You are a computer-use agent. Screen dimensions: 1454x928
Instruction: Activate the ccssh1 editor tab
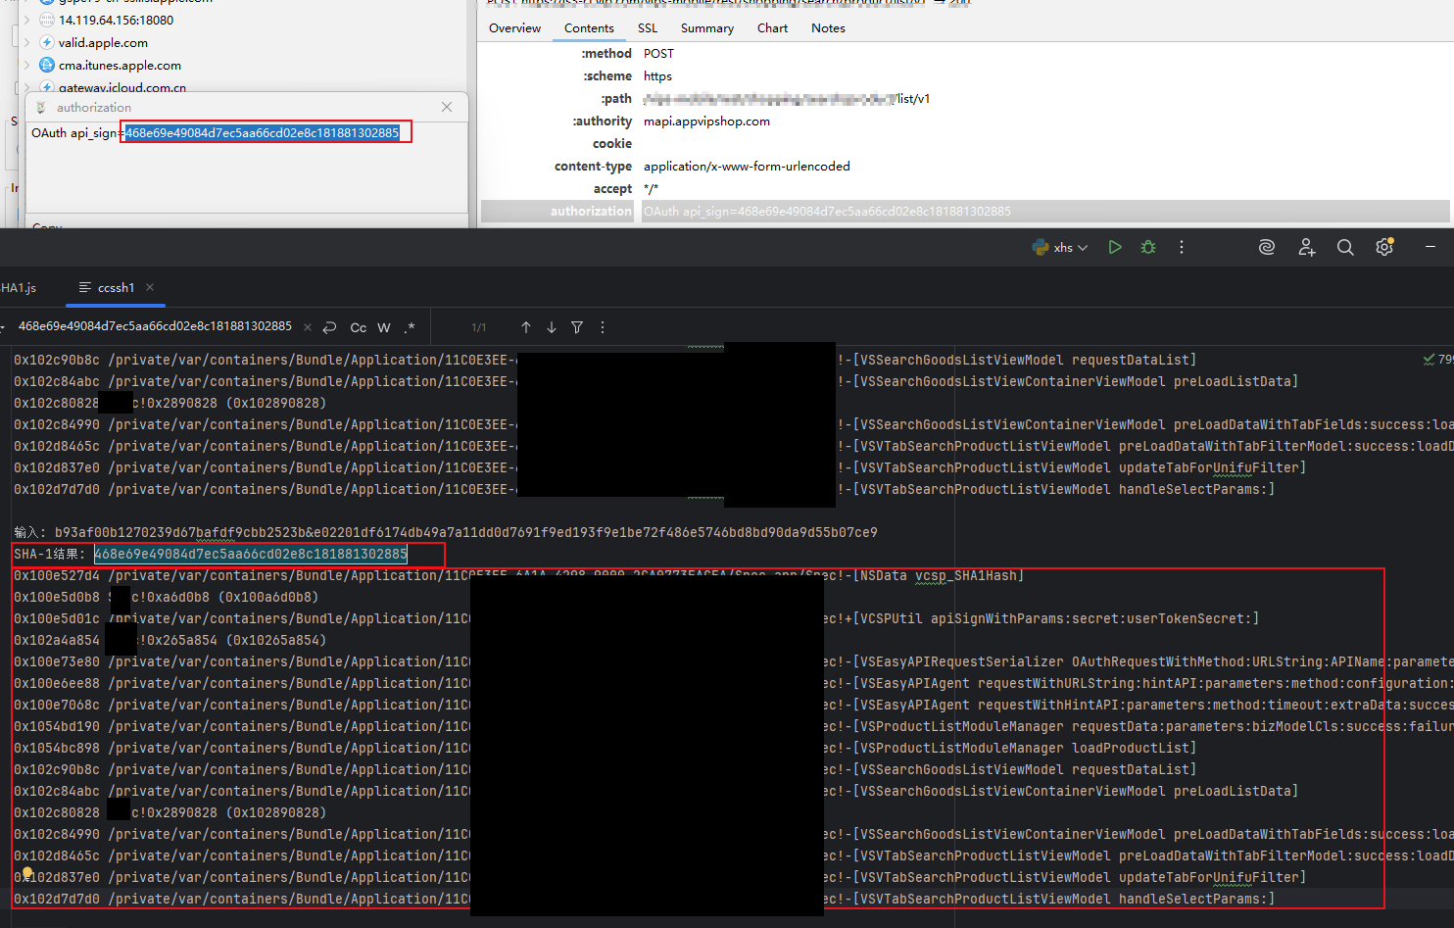(116, 287)
